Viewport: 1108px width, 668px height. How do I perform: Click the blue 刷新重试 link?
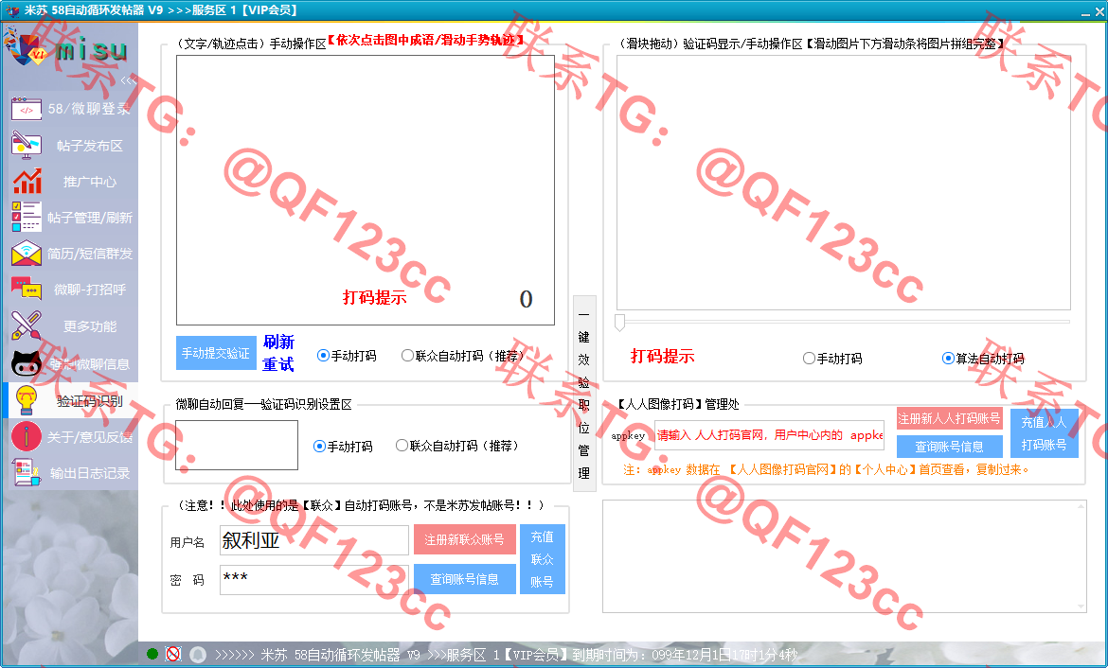(278, 353)
